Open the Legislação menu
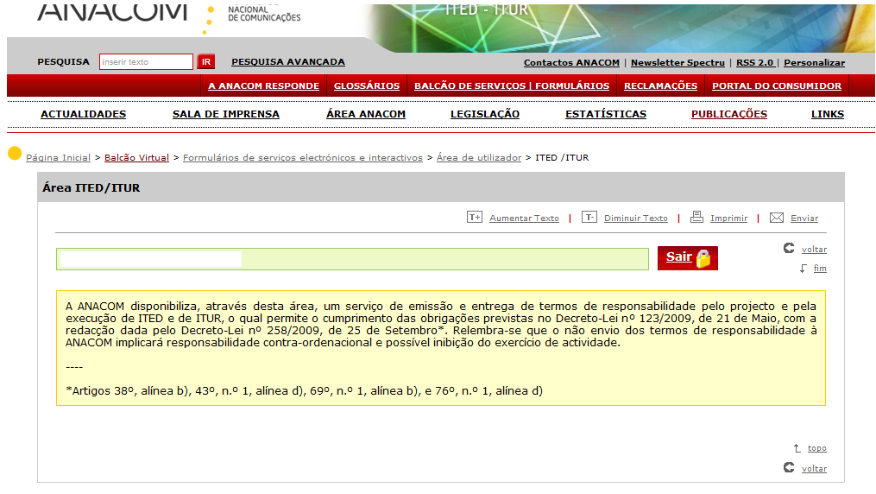 [484, 114]
